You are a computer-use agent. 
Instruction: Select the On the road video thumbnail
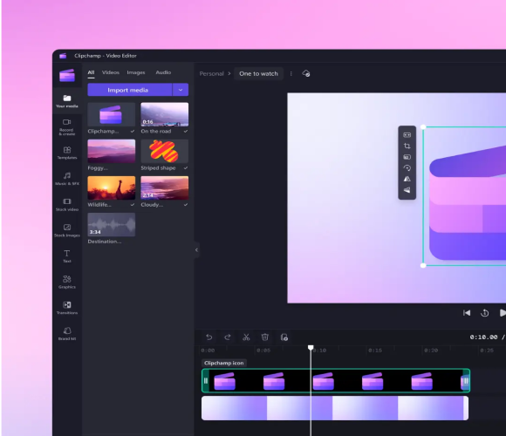[x=165, y=114]
